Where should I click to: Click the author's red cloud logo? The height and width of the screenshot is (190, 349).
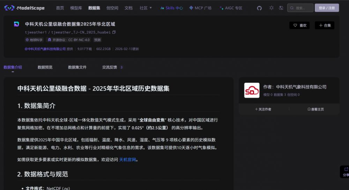[252, 90]
